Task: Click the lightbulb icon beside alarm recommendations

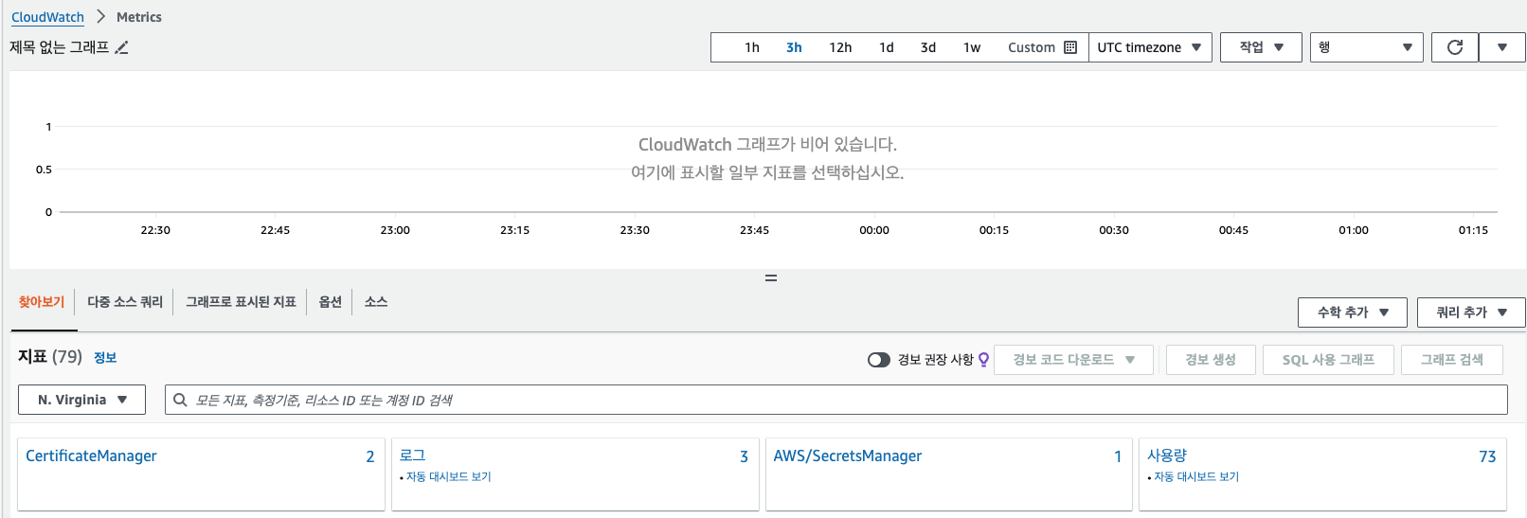Action: (x=983, y=360)
